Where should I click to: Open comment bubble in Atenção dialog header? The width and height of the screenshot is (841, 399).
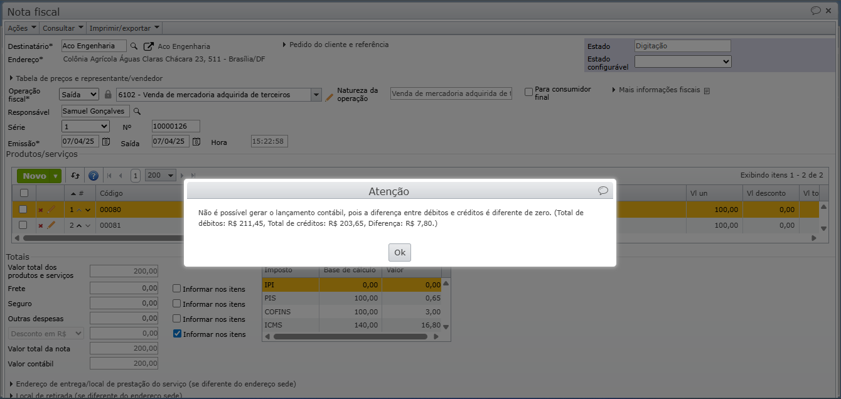603,191
